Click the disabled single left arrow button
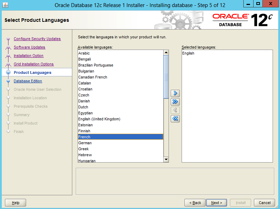 coord(175,110)
